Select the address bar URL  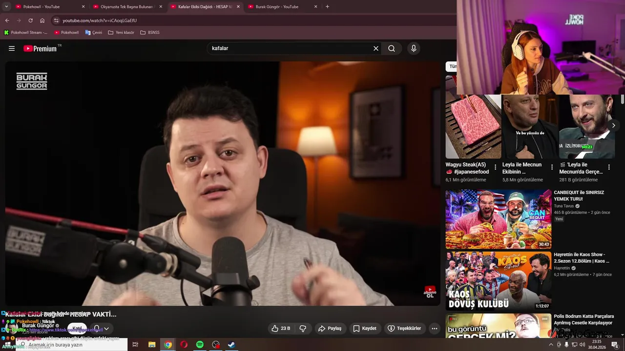pos(100,20)
